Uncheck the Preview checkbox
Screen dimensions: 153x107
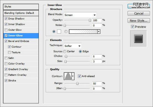(132, 27)
